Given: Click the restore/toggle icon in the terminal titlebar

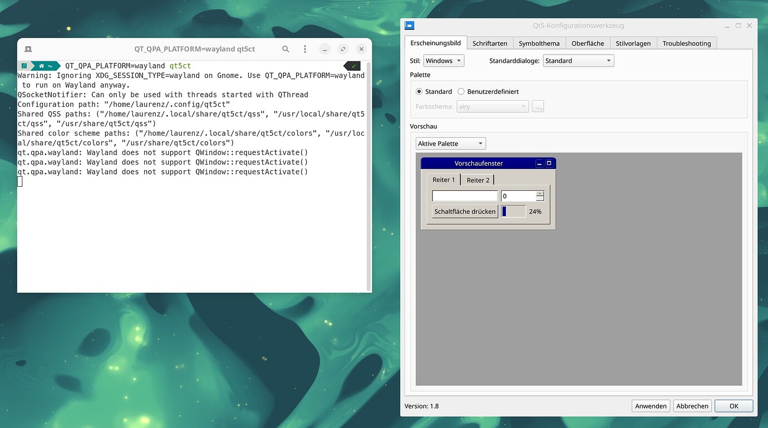Looking at the screenshot, I should (343, 49).
